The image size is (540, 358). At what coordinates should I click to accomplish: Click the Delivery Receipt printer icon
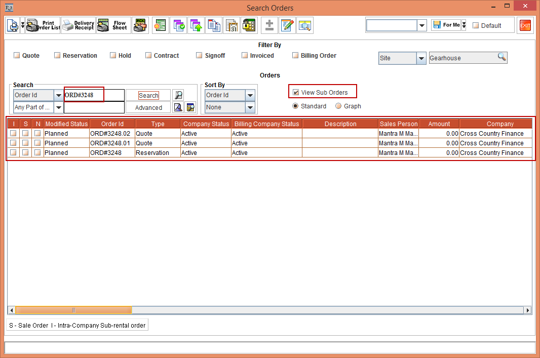coord(78,25)
